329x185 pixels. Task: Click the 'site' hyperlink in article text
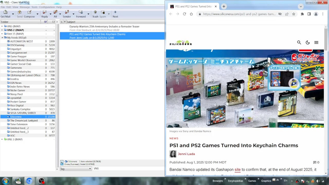coord(237,170)
